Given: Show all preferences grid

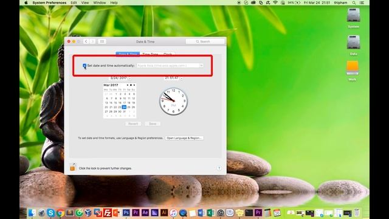Looking at the screenshot, I should pos(102,41).
